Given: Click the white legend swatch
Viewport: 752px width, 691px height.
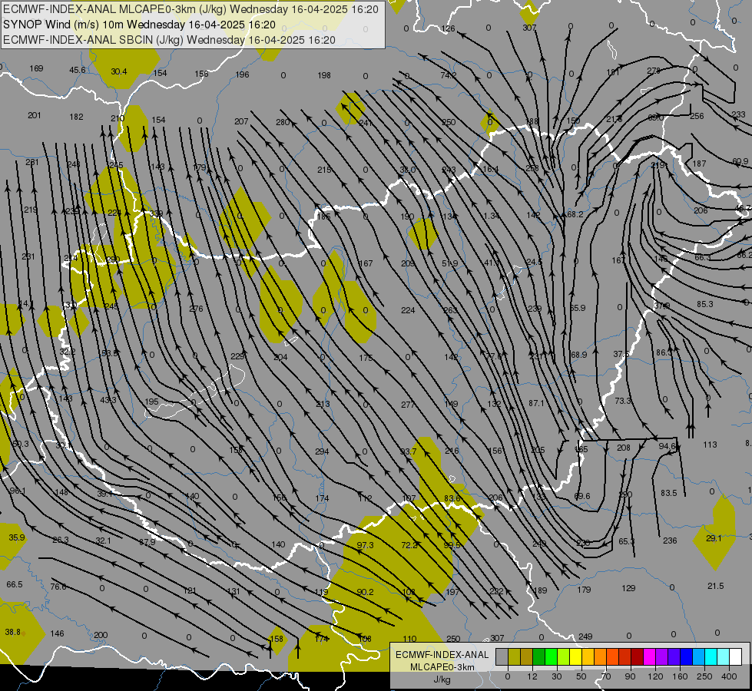Looking at the screenshot, I should point(736,657).
